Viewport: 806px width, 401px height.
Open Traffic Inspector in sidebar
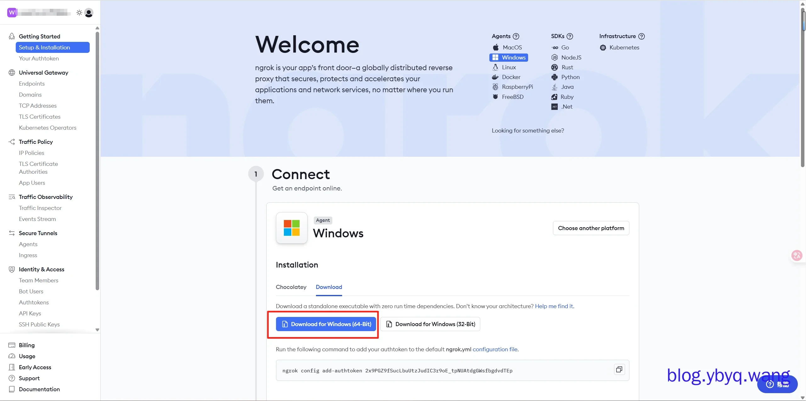coord(40,208)
